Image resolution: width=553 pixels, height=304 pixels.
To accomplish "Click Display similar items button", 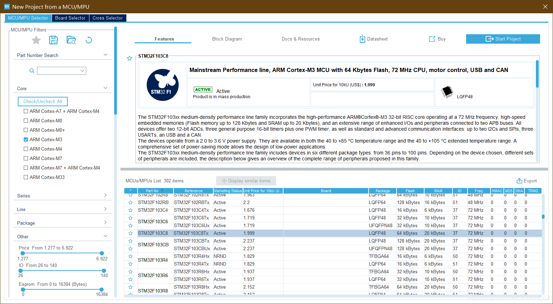I will [246, 181].
